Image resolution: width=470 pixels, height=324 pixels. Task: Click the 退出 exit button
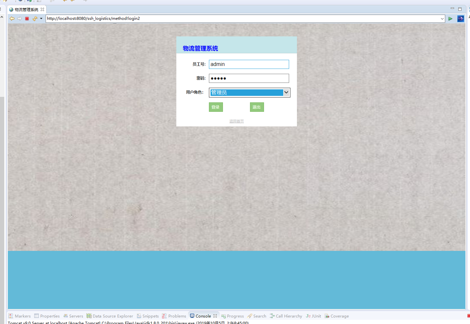click(257, 107)
